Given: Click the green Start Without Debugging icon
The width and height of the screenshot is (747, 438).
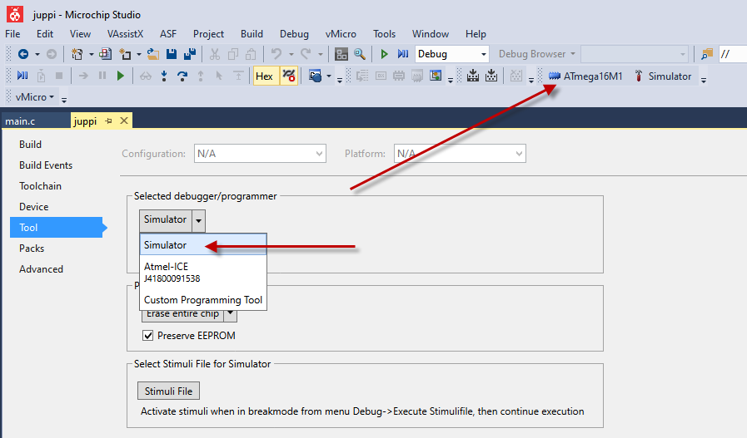Looking at the screenshot, I should point(385,54).
